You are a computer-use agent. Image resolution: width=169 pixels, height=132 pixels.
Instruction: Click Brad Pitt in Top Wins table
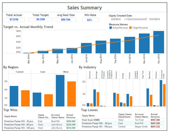[x=55, y=121]
